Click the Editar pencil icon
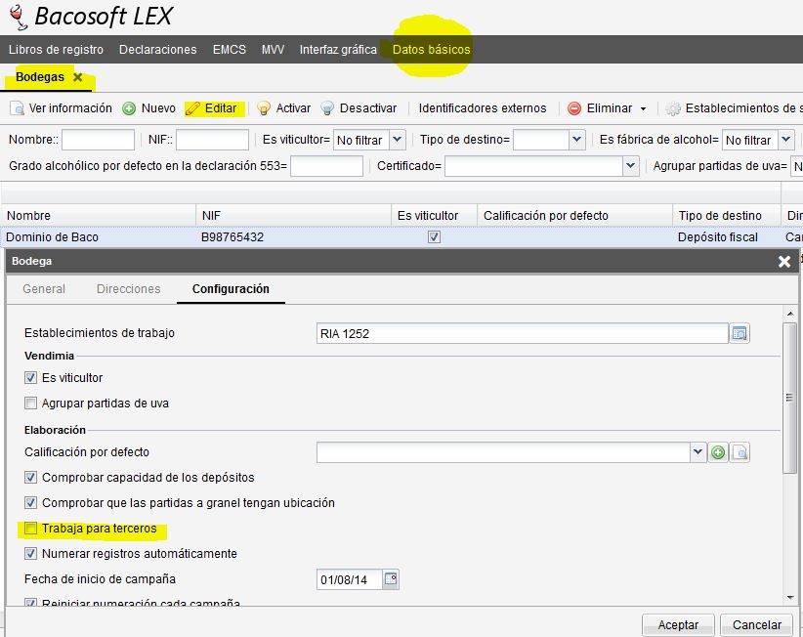Screen dimensions: 803x637 192,108
